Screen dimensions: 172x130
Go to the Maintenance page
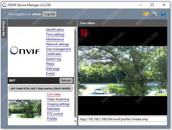[55, 39]
